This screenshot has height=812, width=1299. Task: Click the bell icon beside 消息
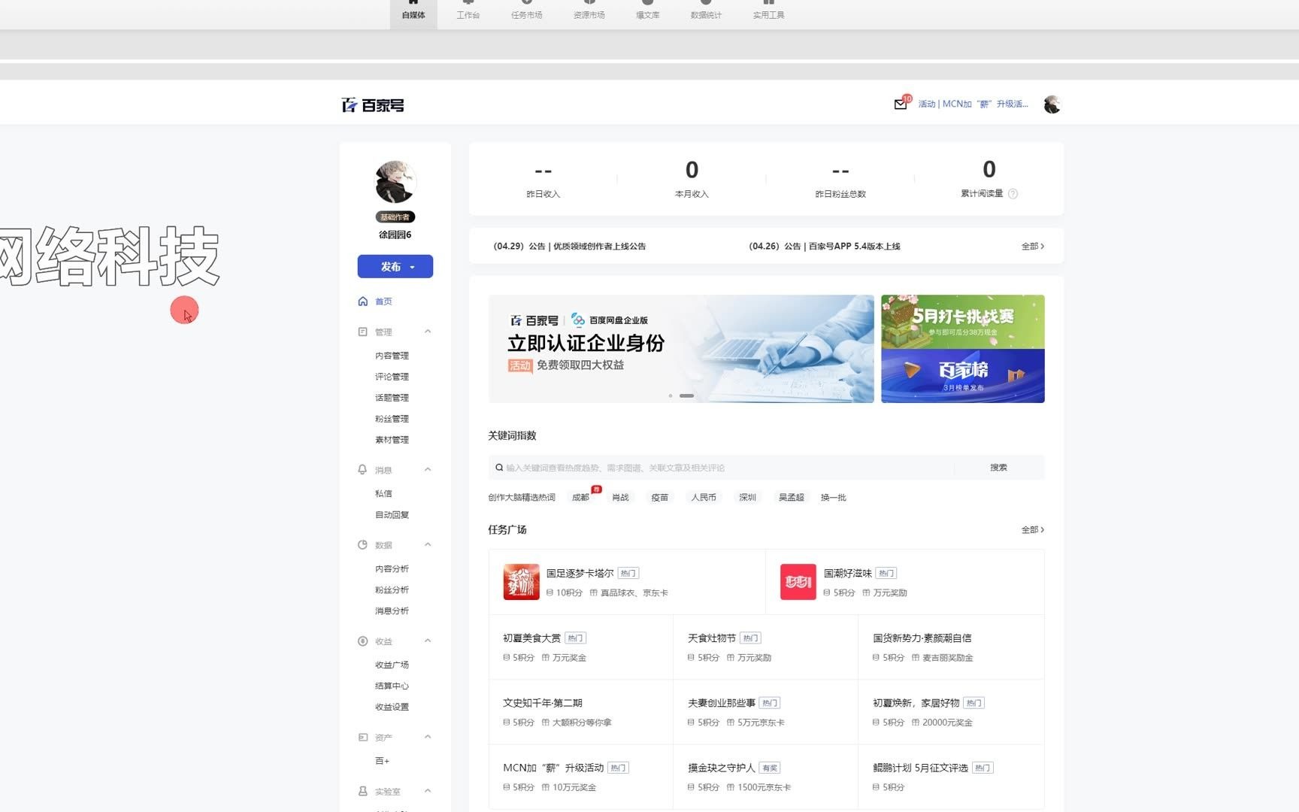coord(363,470)
